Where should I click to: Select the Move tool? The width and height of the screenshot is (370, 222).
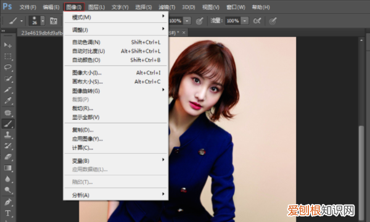click(x=8, y=45)
